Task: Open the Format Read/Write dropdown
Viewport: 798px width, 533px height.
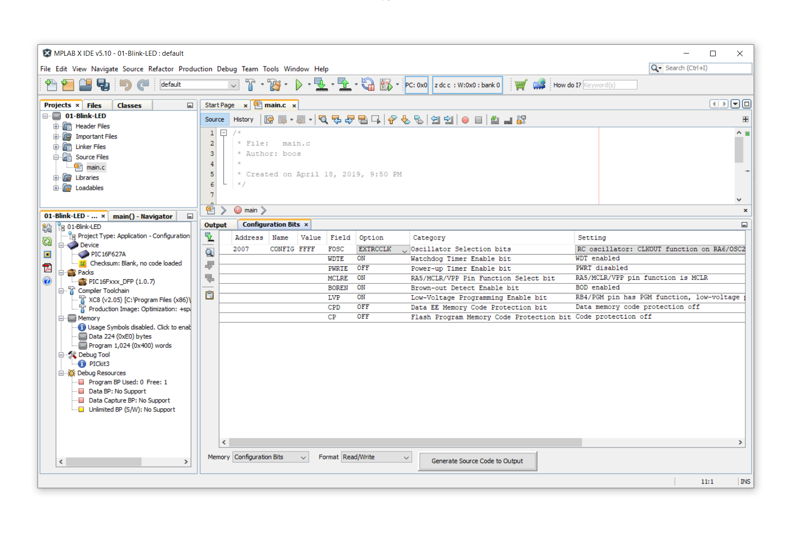Action: [376, 457]
